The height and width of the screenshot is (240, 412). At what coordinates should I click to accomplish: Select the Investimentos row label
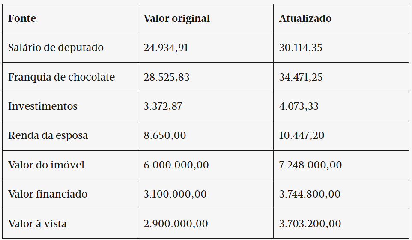(43, 106)
